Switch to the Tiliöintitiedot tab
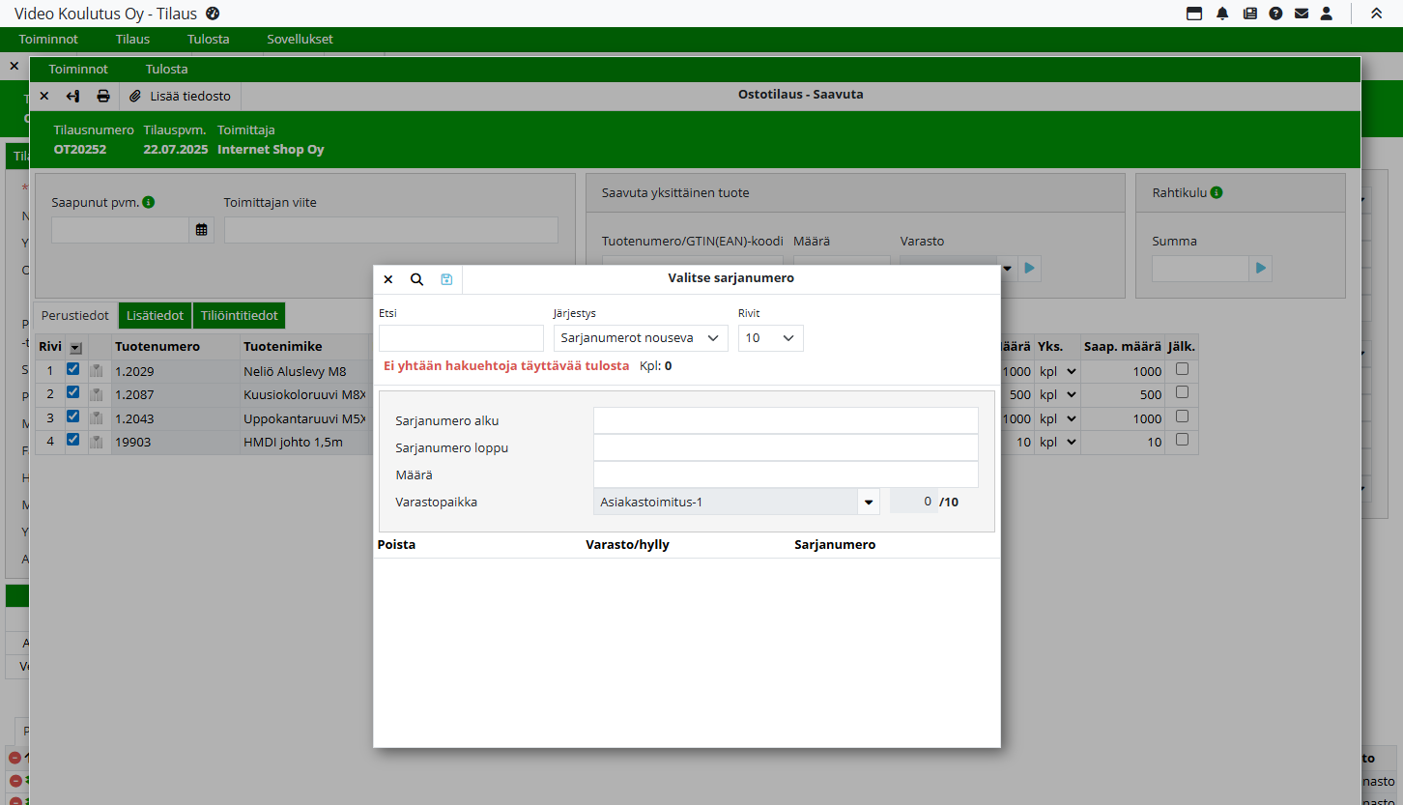 point(239,316)
